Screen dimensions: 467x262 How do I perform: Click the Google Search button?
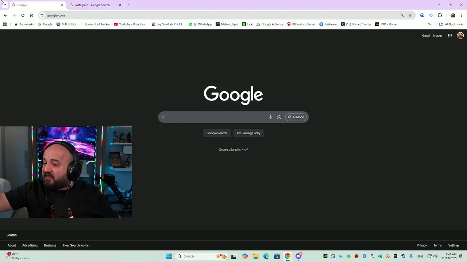(217, 133)
